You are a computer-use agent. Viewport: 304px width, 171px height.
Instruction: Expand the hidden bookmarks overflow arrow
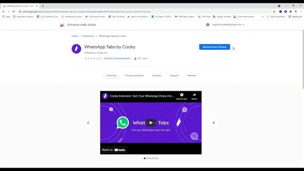tap(263, 17)
